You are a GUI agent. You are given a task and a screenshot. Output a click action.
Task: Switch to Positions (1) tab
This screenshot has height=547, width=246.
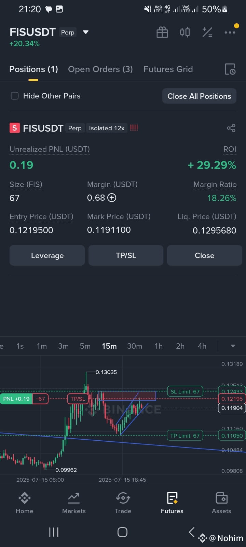[x=33, y=69]
